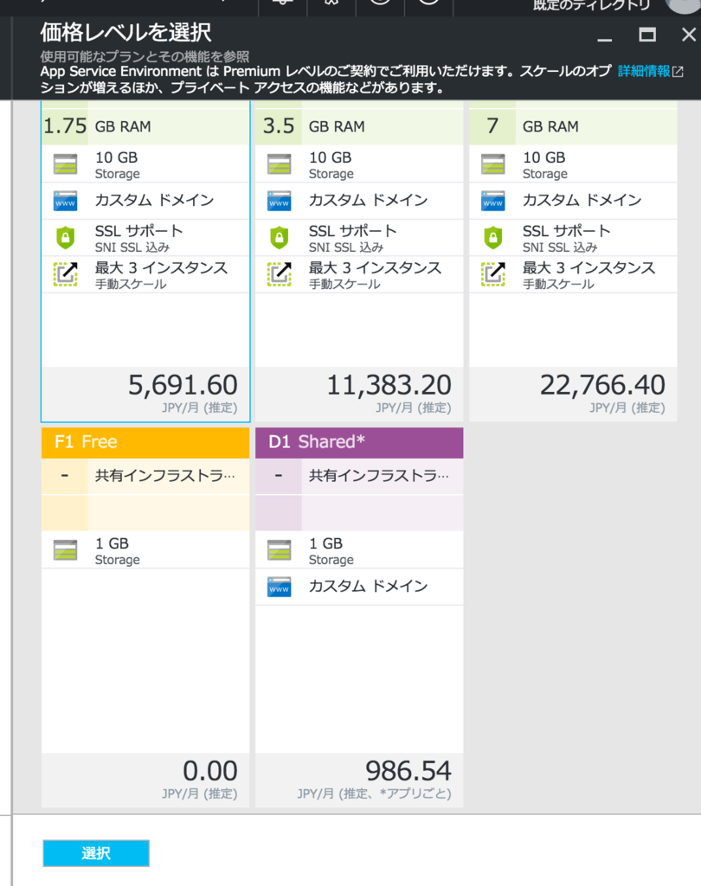Viewport: 701px width, 886px height.
Task: Click the SSL shield icon in the 7 GB RAM card
Action: click(x=493, y=238)
